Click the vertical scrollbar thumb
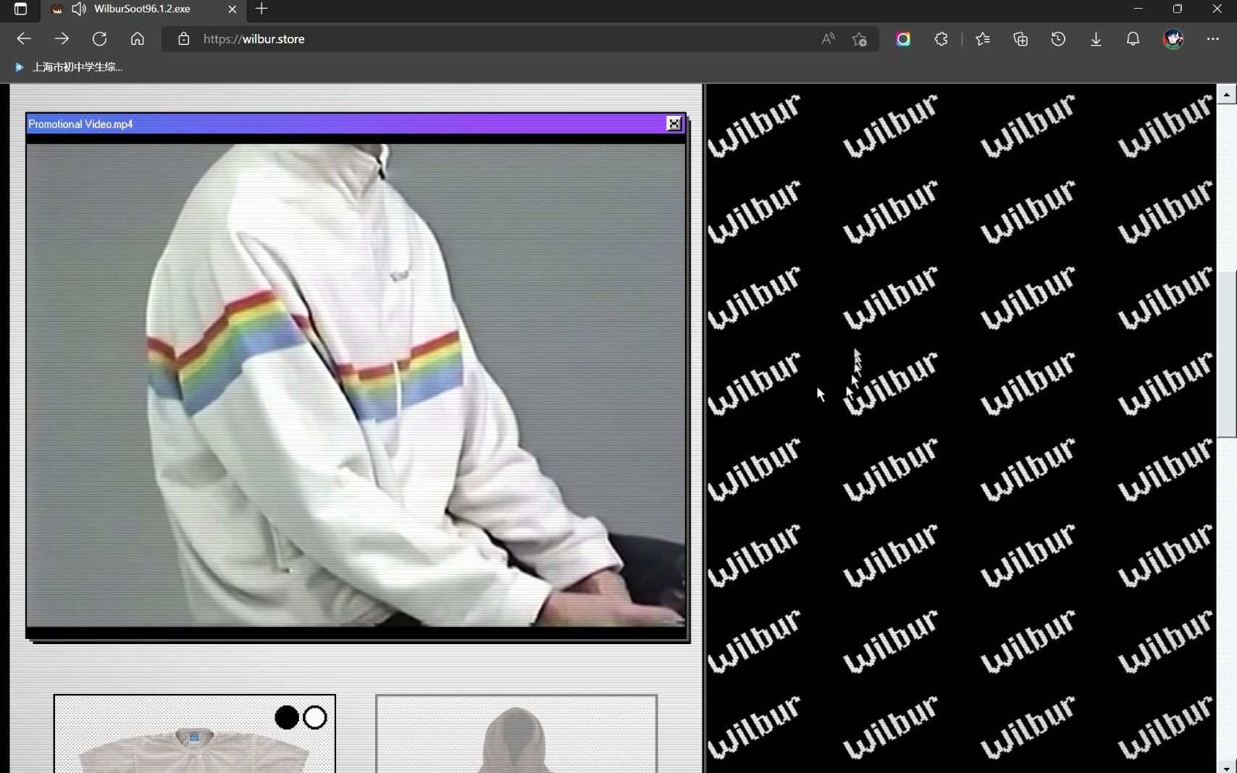Image resolution: width=1237 pixels, height=773 pixels. [x=1226, y=354]
